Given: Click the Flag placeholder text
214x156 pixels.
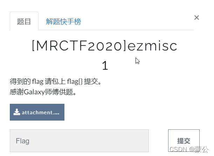Looking at the screenshot, I should (x=23, y=141).
